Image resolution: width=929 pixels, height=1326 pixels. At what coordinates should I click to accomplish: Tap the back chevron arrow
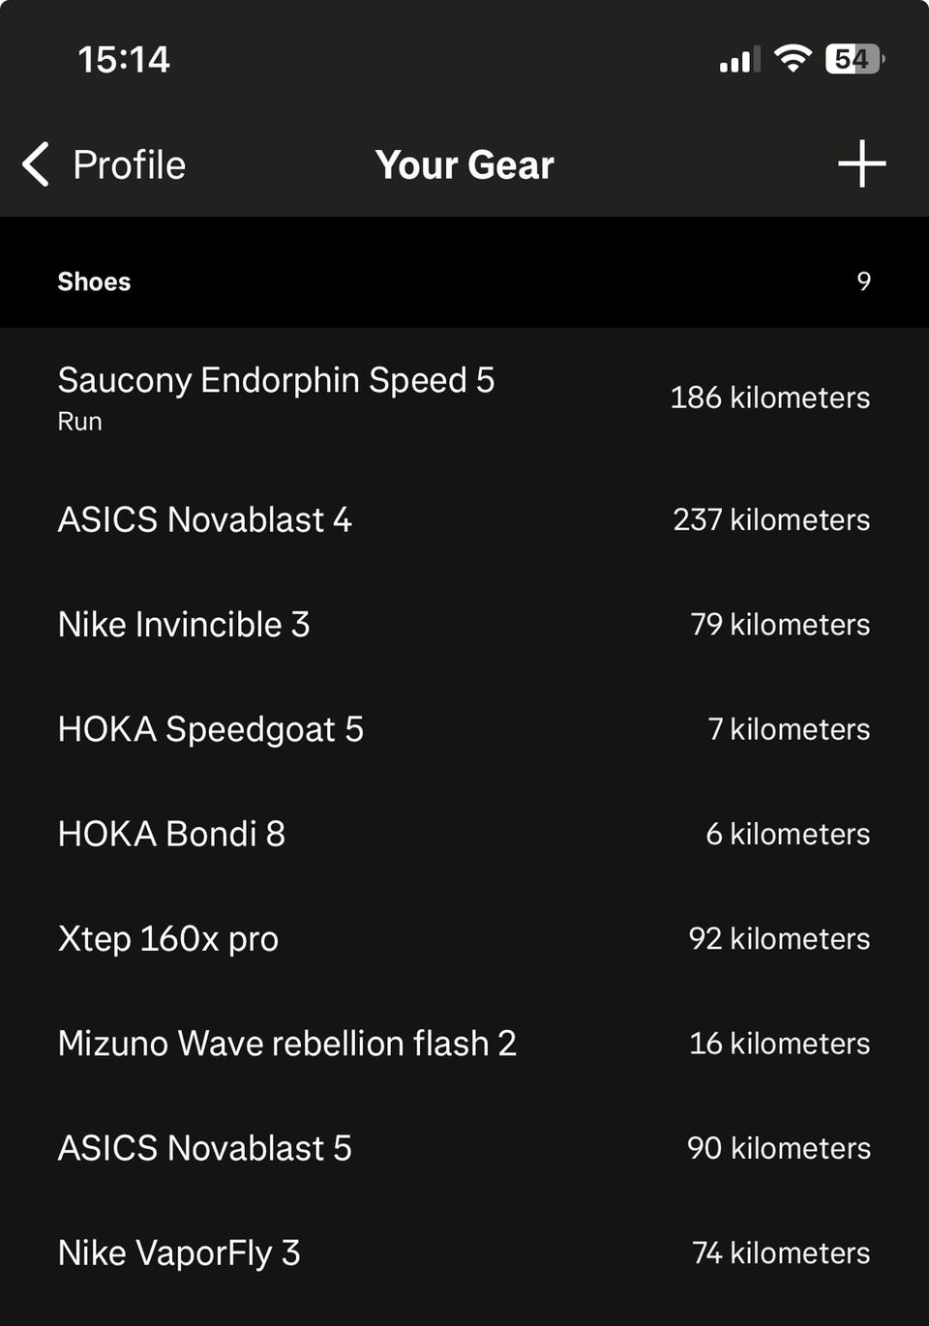click(x=36, y=163)
